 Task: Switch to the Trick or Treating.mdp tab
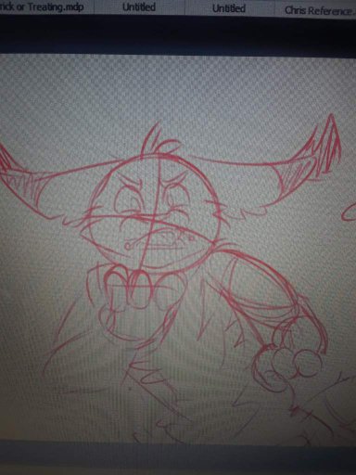coord(46,6)
